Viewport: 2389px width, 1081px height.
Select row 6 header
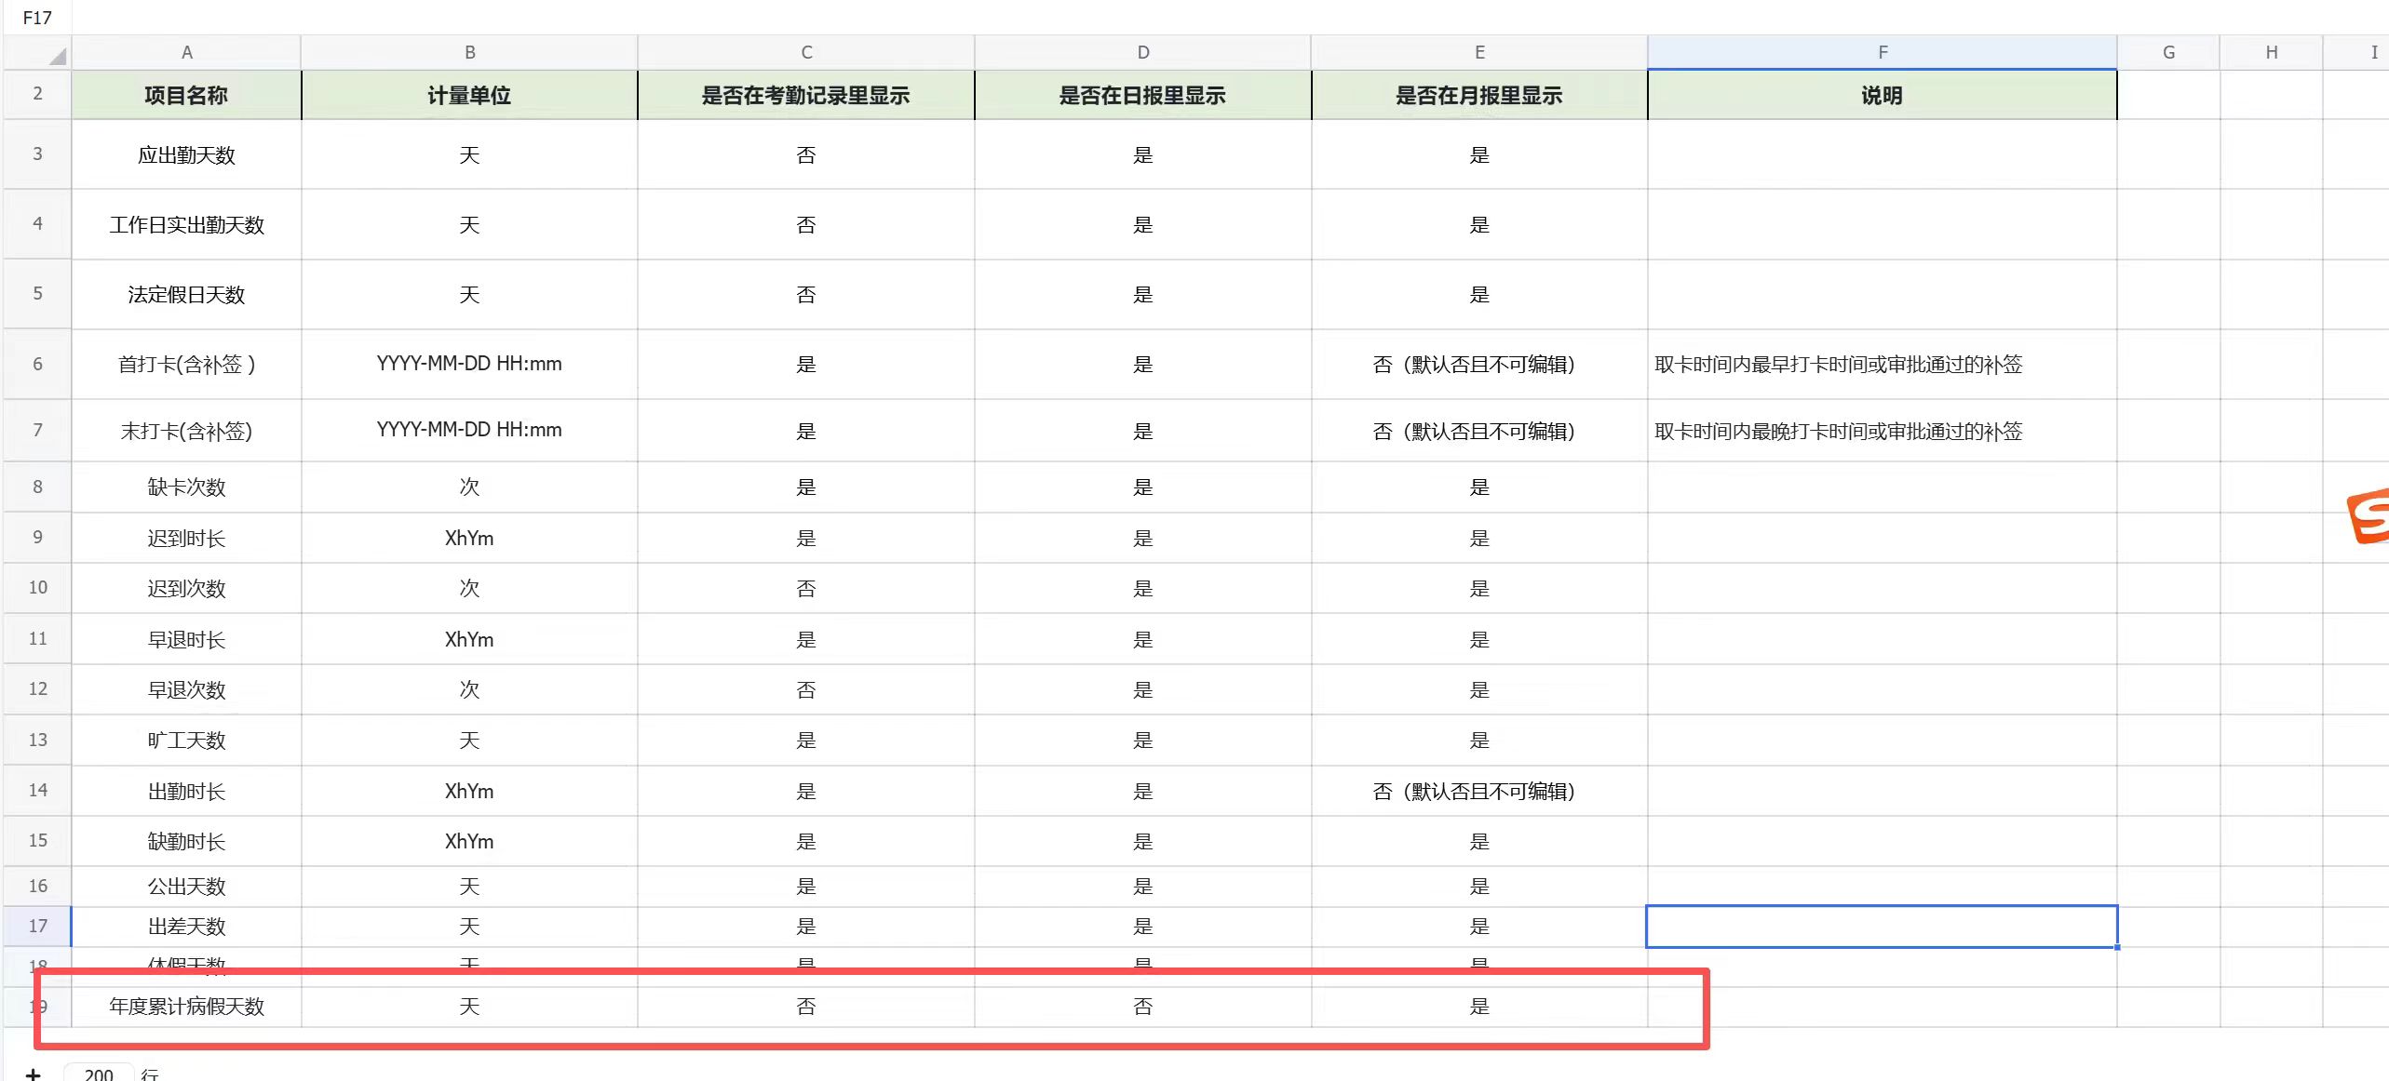click(x=37, y=364)
